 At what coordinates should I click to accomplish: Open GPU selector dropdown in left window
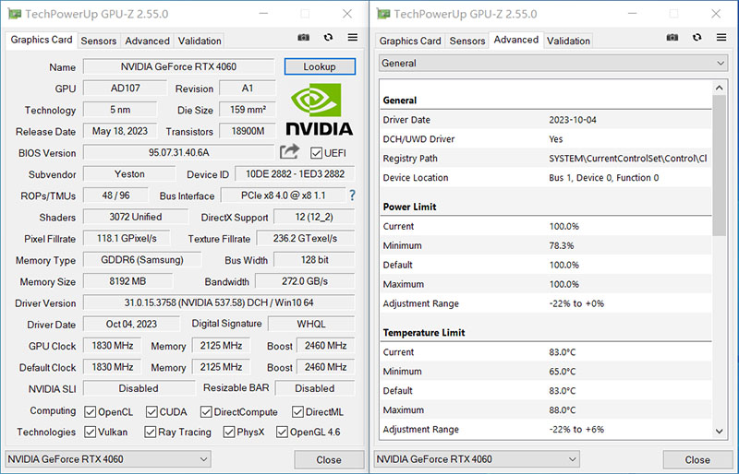pos(108,459)
